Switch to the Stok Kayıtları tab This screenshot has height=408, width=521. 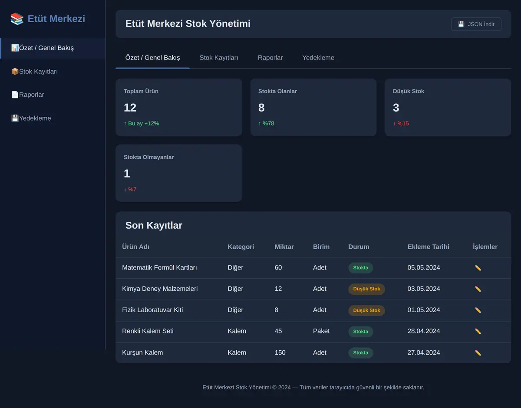pyautogui.click(x=219, y=58)
